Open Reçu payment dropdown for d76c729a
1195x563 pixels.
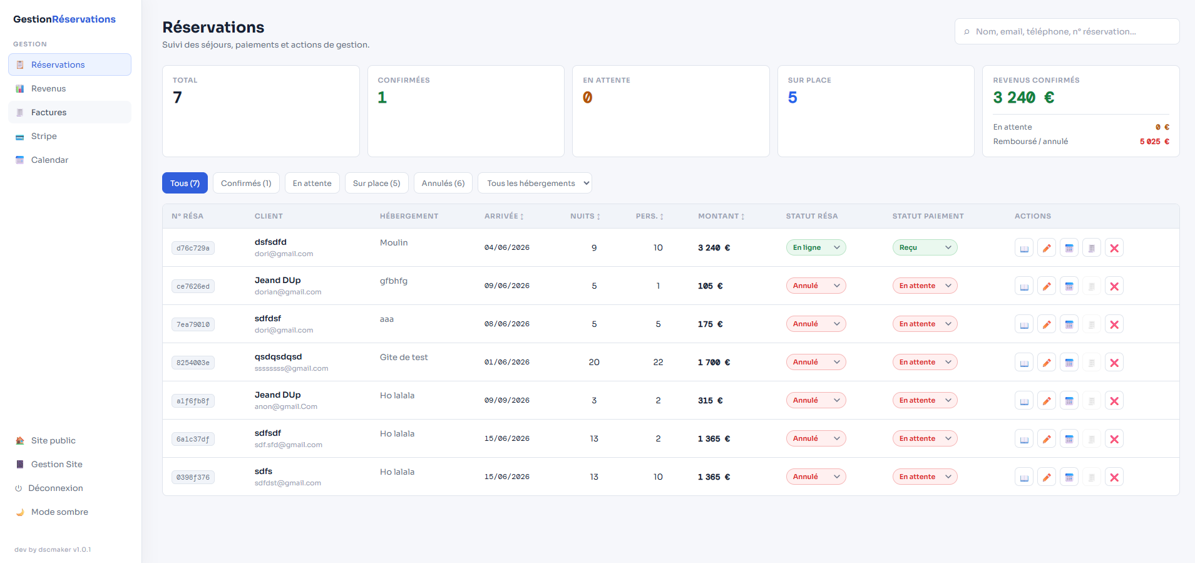pos(925,247)
